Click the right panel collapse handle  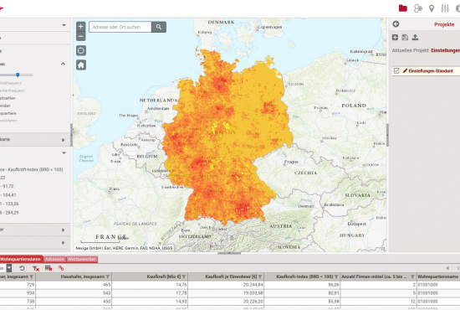pos(387,135)
